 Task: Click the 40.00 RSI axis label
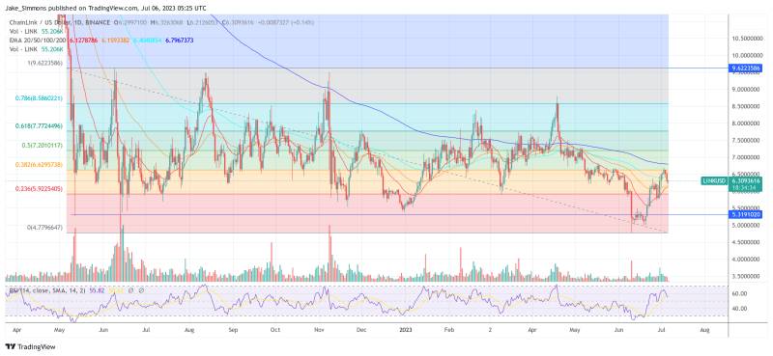[x=738, y=309]
